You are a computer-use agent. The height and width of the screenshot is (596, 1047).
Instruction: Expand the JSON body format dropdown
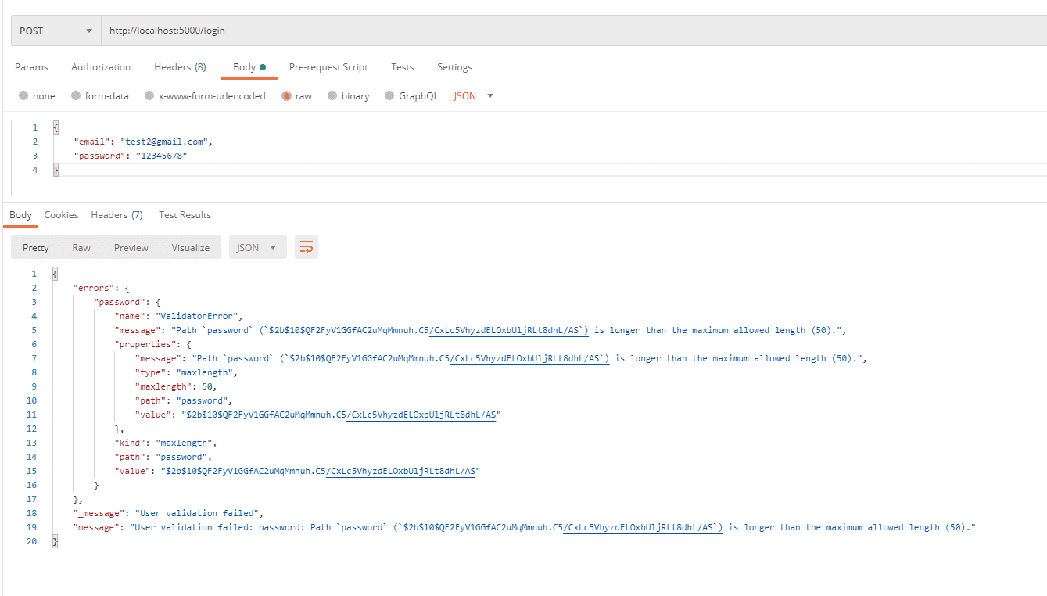(x=474, y=96)
